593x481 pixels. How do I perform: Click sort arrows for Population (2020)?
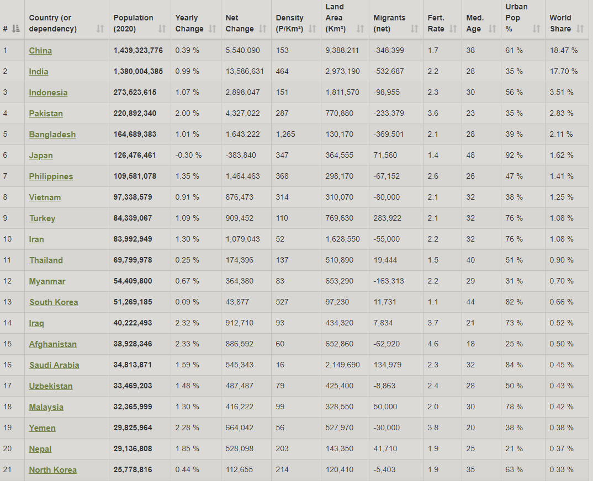point(162,29)
